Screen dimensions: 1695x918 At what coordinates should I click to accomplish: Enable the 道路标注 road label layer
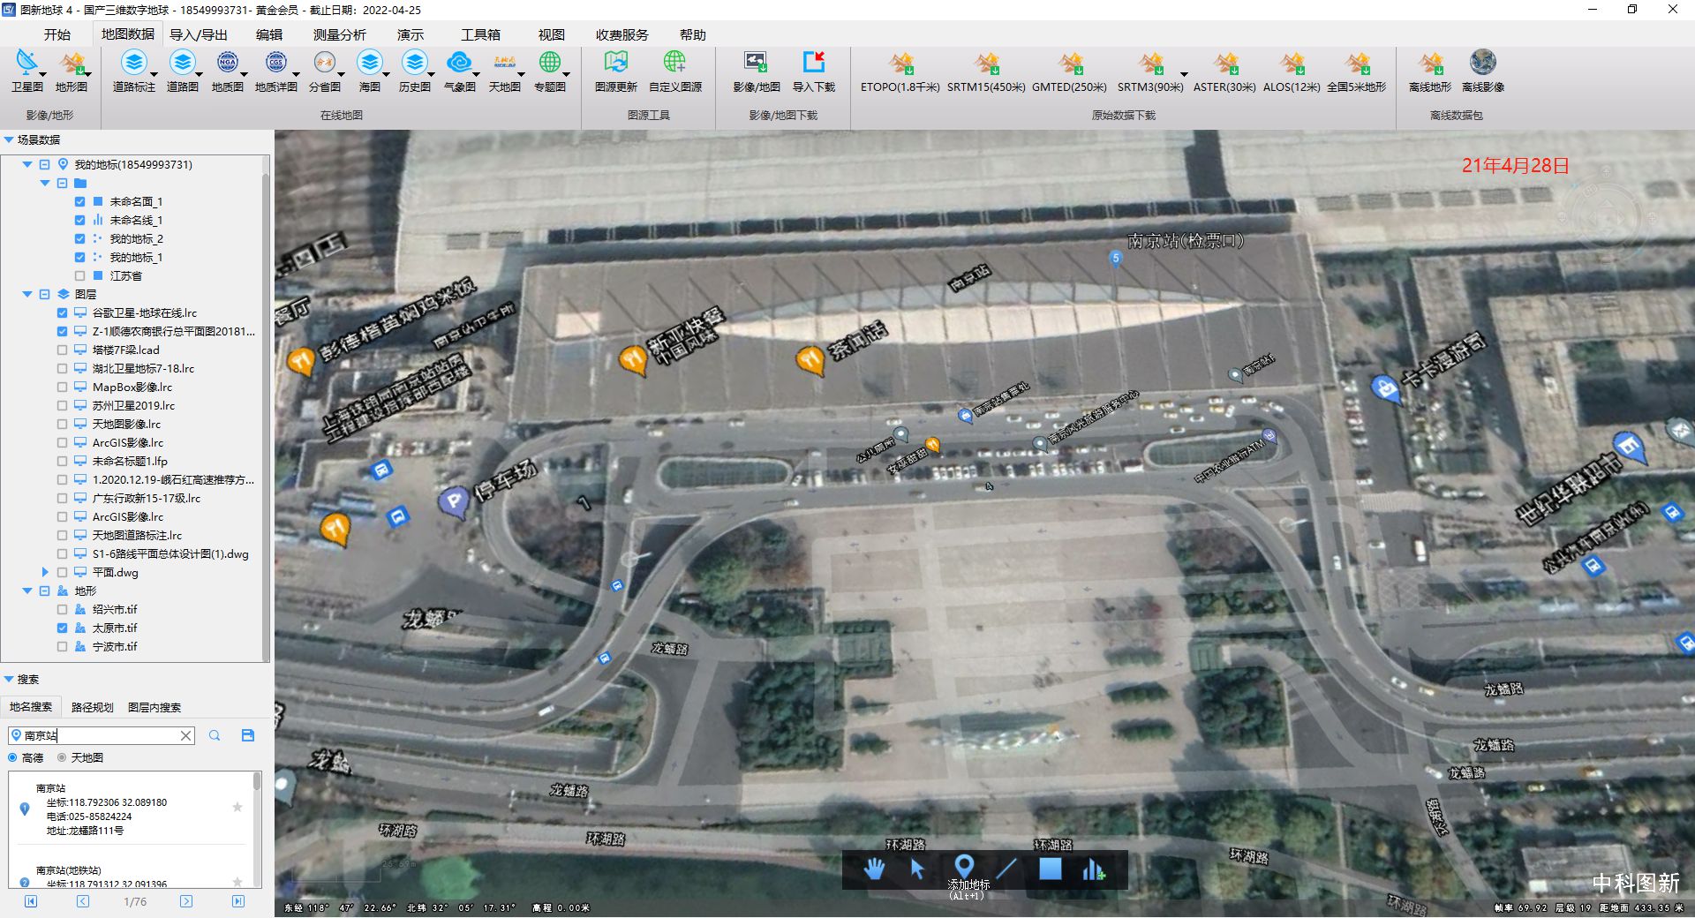[x=133, y=71]
